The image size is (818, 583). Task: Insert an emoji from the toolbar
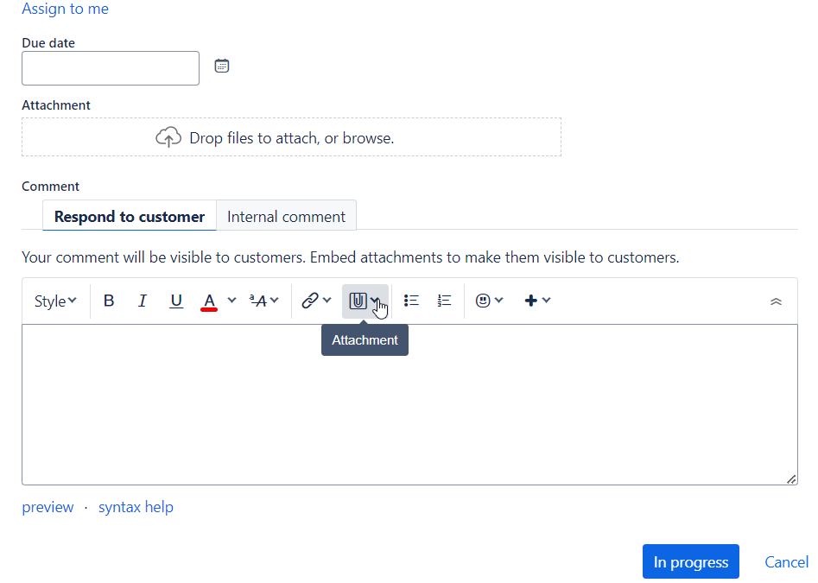pyautogui.click(x=484, y=301)
